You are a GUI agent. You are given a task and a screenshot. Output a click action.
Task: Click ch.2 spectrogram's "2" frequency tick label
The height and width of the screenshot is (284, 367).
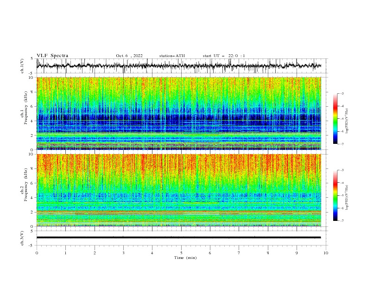coord(32,212)
